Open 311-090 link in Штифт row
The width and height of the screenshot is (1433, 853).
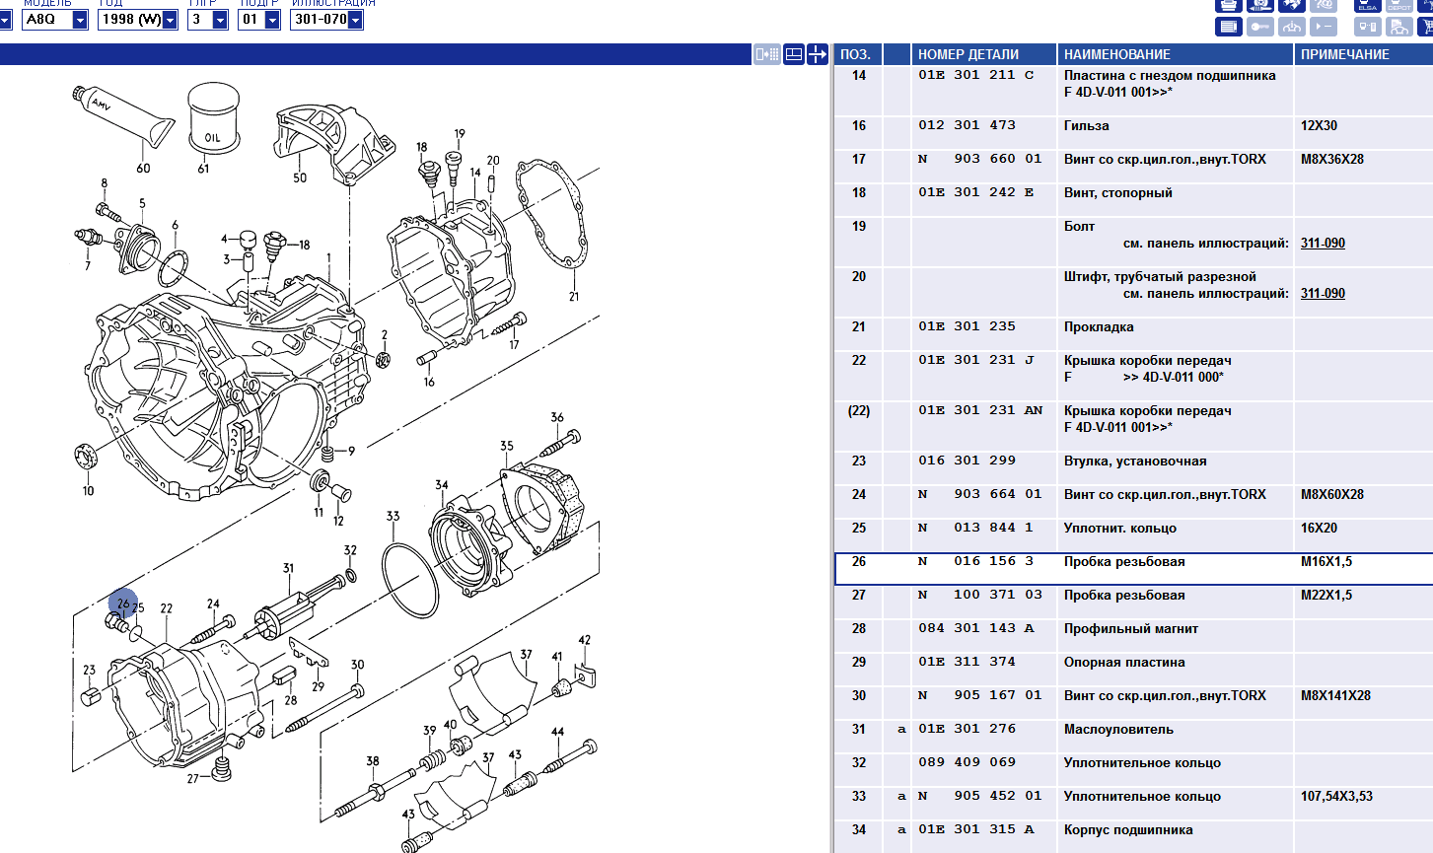(x=1323, y=293)
